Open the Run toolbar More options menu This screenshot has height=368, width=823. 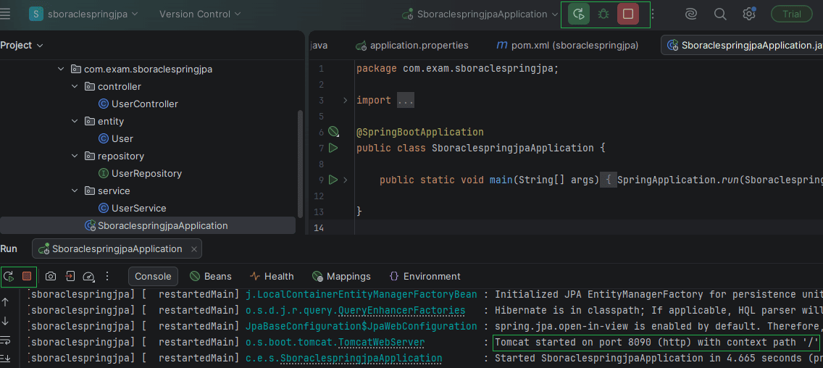[x=107, y=276]
